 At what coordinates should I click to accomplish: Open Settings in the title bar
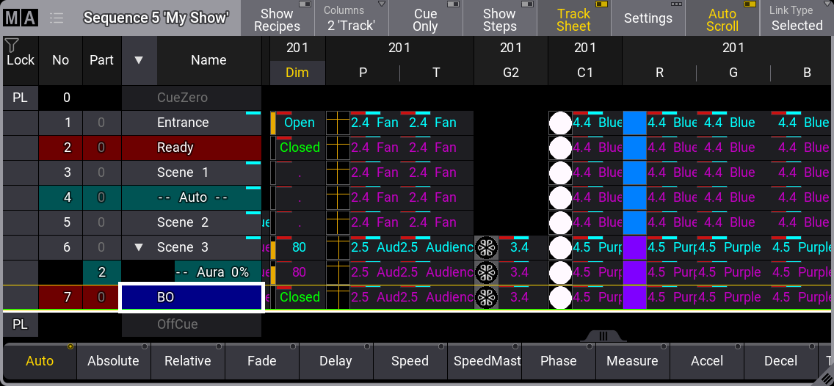point(648,18)
